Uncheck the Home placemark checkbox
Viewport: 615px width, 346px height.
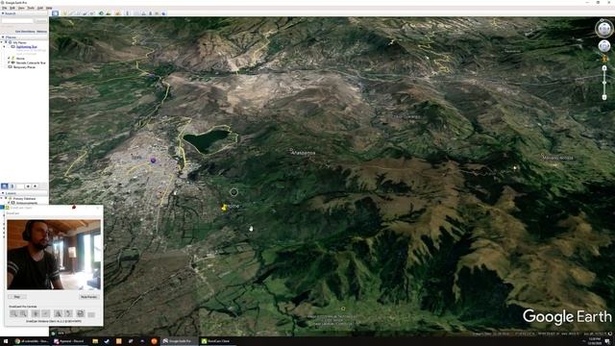click(9, 58)
